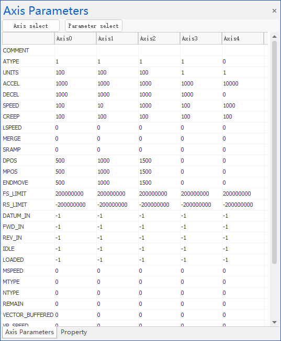This screenshot has width=281, height=341.
Task: Select Axis2 DPOS value 1500
Action: tap(145, 161)
